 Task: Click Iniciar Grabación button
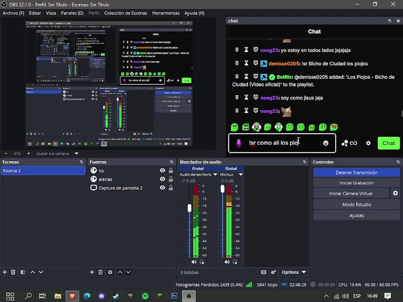click(356, 183)
